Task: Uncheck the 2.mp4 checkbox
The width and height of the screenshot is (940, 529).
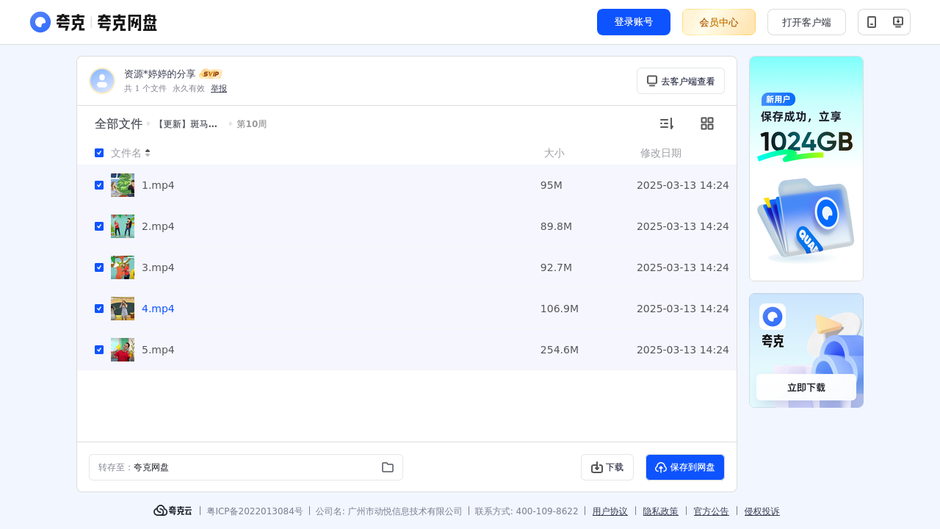Action: pyautogui.click(x=99, y=226)
